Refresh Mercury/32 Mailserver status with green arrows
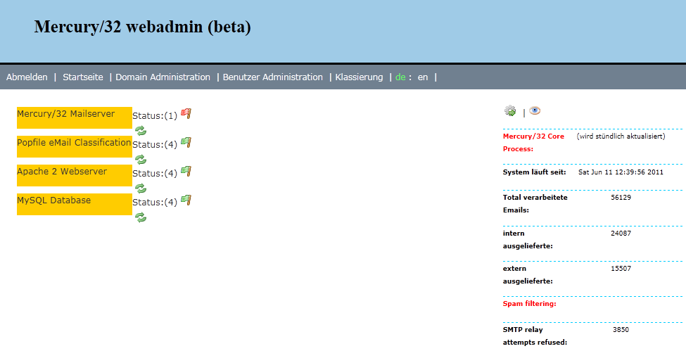The height and width of the screenshot is (351, 686). 141,130
